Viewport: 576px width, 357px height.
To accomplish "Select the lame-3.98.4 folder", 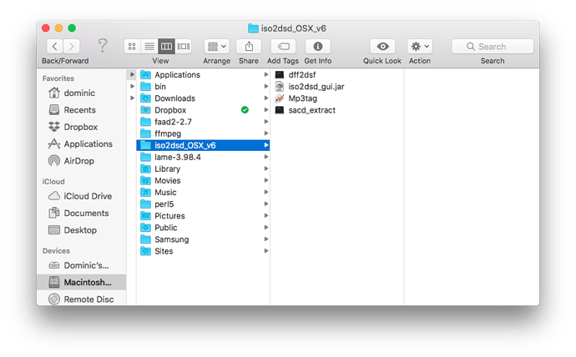I will (203, 157).
